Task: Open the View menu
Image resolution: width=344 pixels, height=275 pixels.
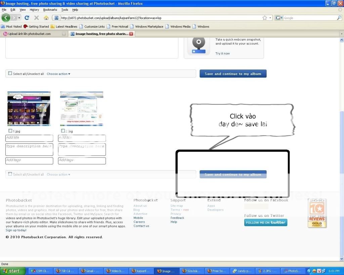Action: (23, 10)
